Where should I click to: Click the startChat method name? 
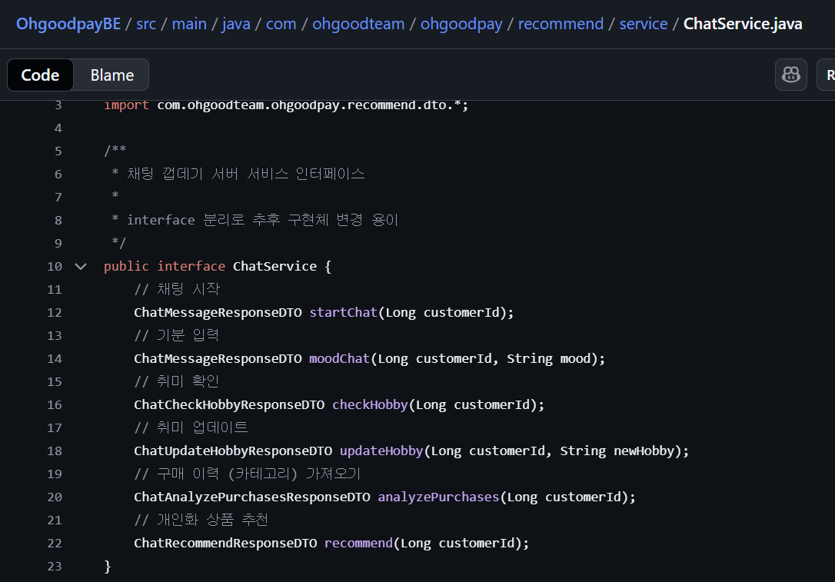tap(343, 312)
